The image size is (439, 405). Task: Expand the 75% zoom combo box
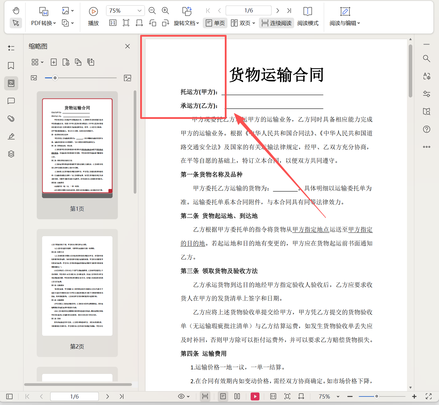click(125, 11)
